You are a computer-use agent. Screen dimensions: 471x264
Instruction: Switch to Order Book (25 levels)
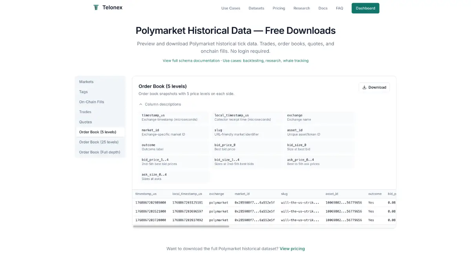(x=99, y=142)
